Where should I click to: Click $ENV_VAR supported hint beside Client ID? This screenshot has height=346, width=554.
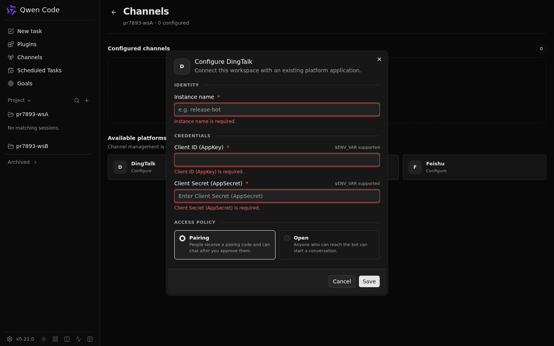(x=357, y=147)
